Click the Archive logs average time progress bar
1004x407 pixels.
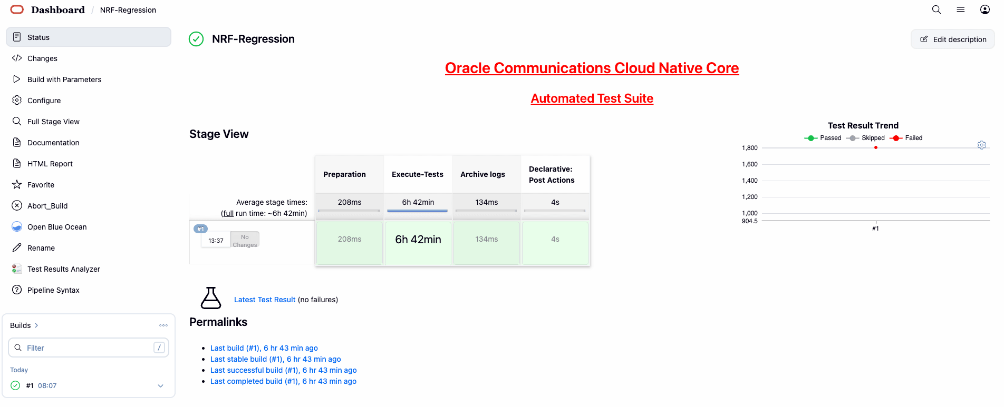click(486, 211)
